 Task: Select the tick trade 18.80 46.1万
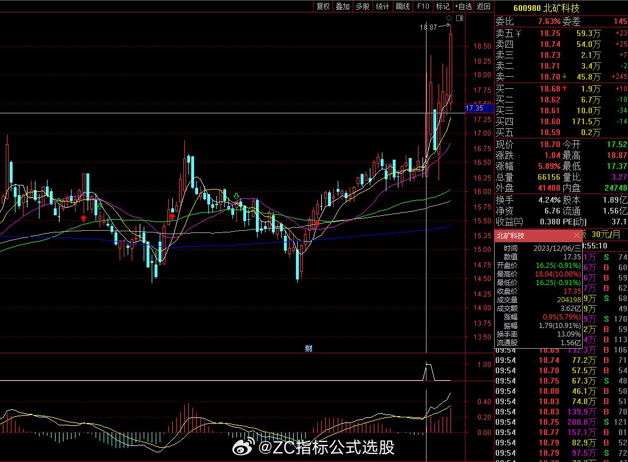pyautogui.click(x=562, y=392)
